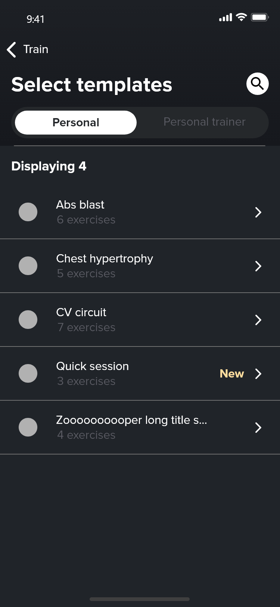Open Zooooooooper long title chevron
The width and height of the screenshot is (280, 607).
(258, 427)
